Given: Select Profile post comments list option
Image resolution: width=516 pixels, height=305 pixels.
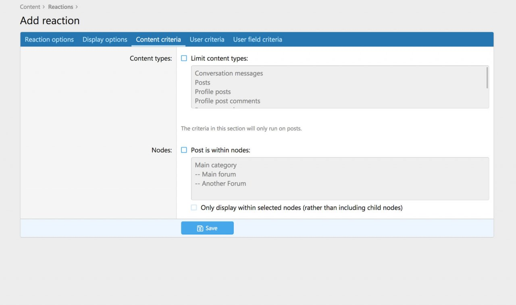Looking at the screenshot, I should pos(227,101).
